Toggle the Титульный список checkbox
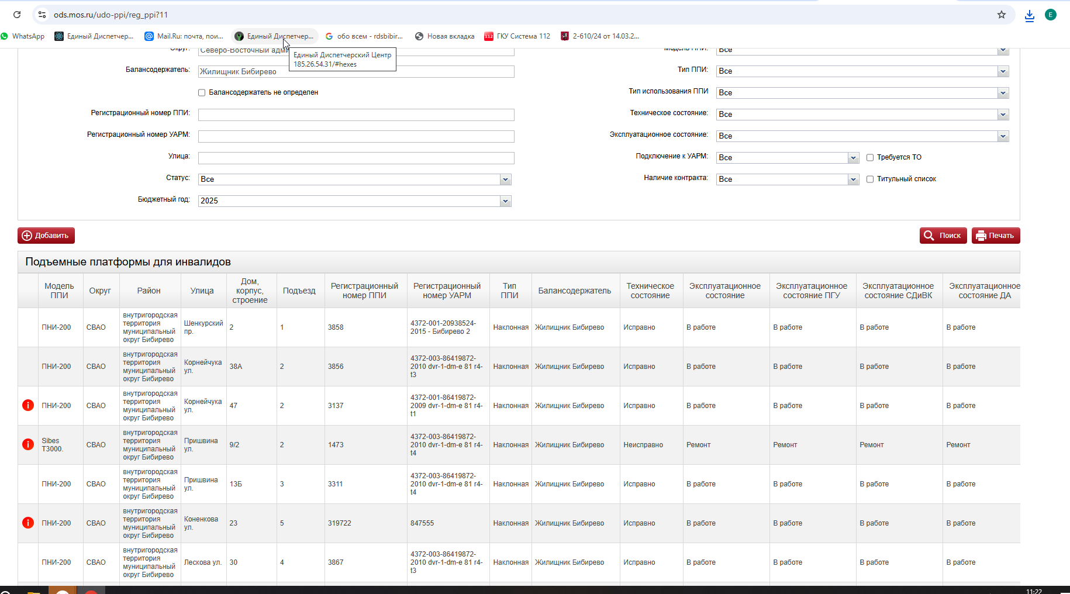1070x594 pixels. [870, 179]
